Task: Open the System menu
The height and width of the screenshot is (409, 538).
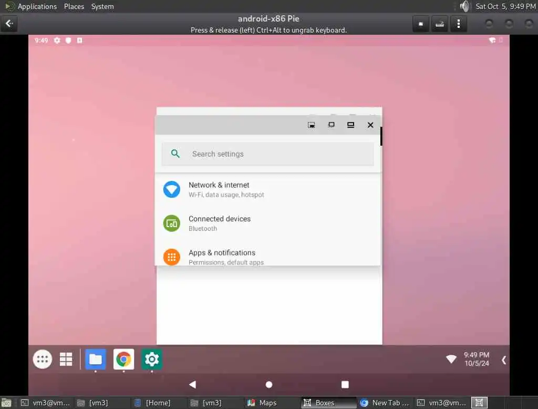Action: click(102, 6)
